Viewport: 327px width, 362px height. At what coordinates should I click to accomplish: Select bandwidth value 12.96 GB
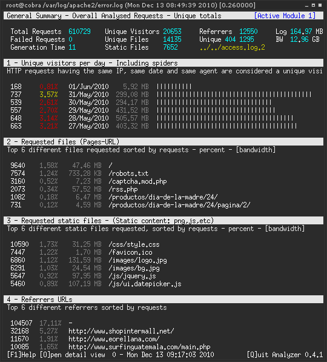point(305,39)
